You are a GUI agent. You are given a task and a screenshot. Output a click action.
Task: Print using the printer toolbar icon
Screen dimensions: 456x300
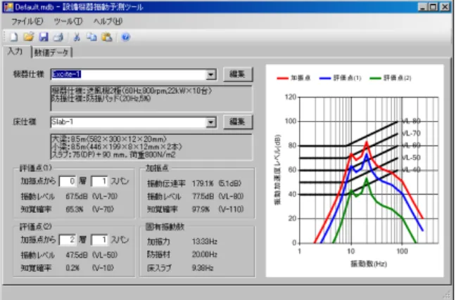[58, 37]
